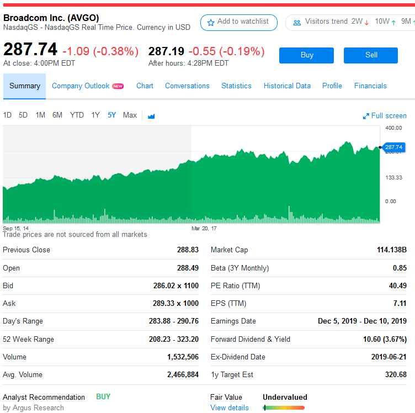Click the Day's Range value 283.88 - 290.76
Screen dimensions: 415x413
(x=174, y=321)
